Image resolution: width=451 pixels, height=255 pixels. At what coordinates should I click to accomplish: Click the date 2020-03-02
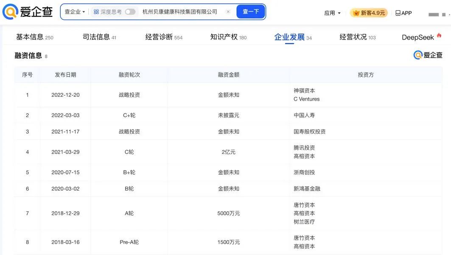(x=65, y=189)
